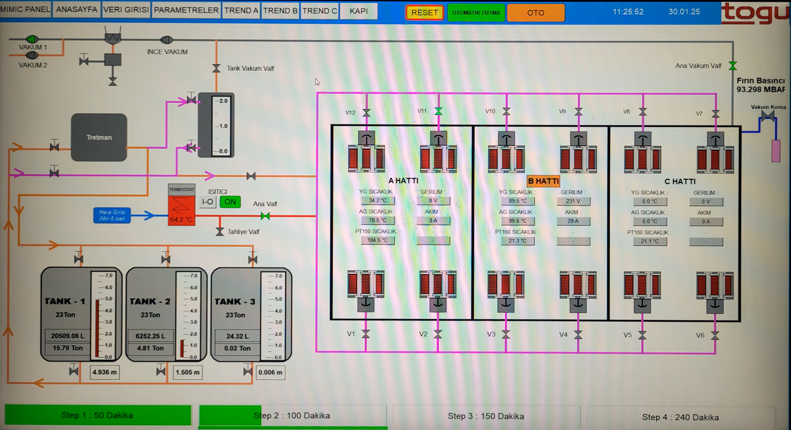Switch to the TREND A tab

241,11
